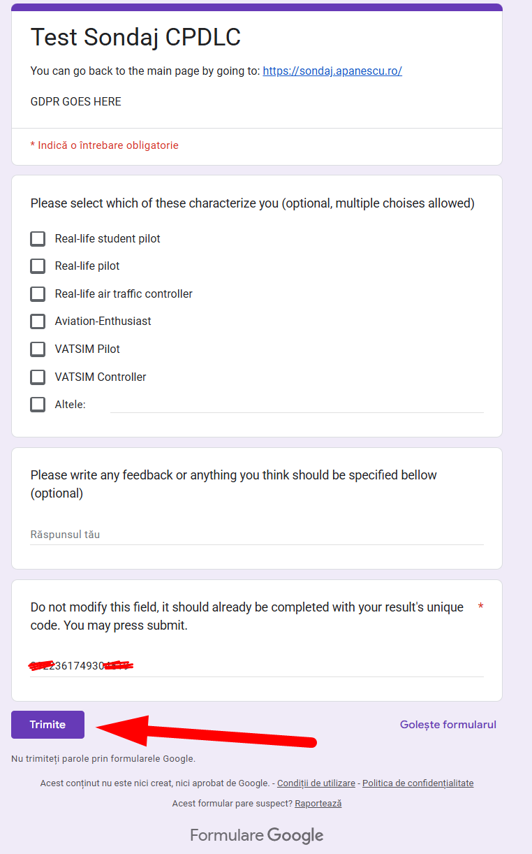Mark the VATSIM Controller checkbox
Screen dimensions: 532x854
point(38,377)
